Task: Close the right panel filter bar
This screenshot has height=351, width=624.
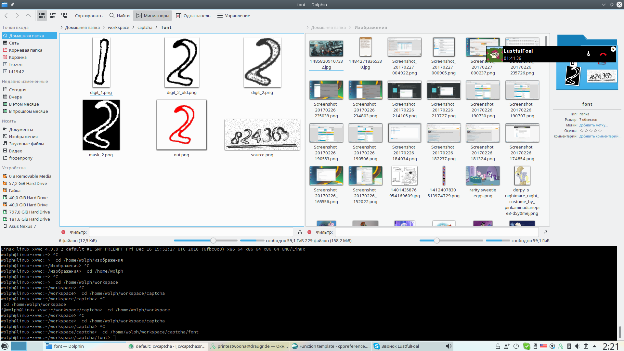Action: coord(309,232)
